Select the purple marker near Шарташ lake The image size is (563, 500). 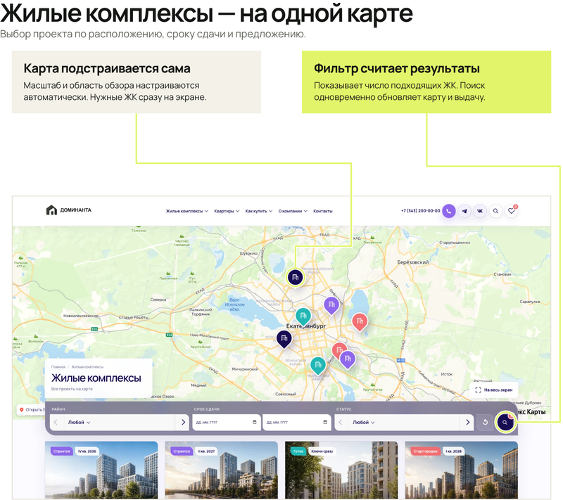pyautogui.click(x=331, y=306)
